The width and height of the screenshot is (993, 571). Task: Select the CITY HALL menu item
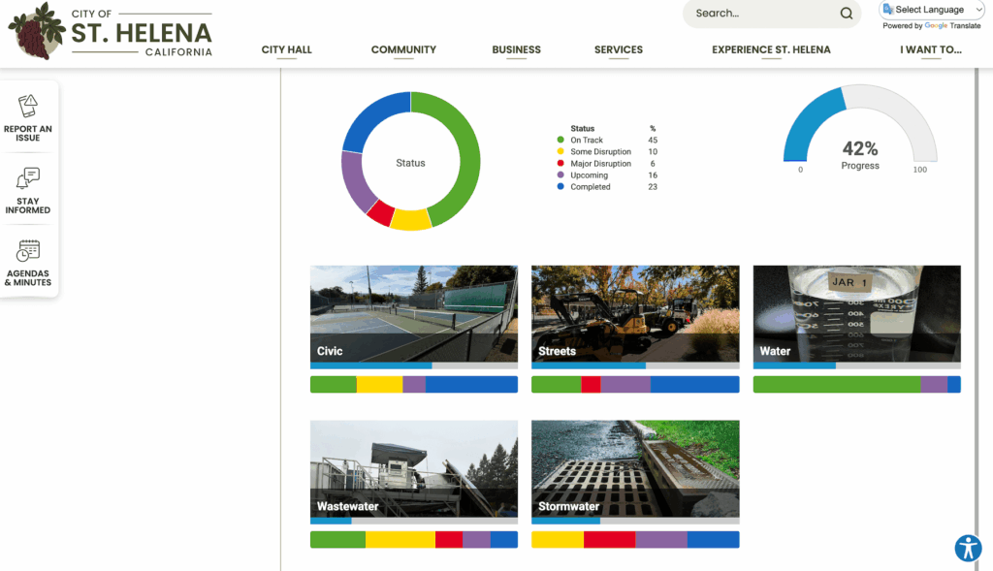point(286,49)
